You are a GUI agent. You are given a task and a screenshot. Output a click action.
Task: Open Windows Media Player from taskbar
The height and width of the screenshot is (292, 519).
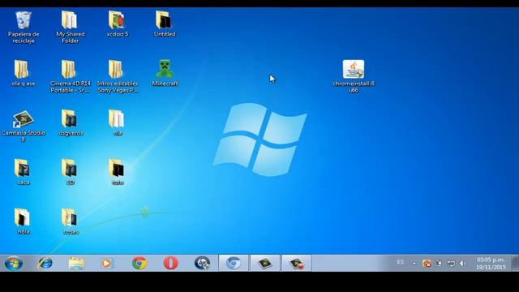point(106,264)
